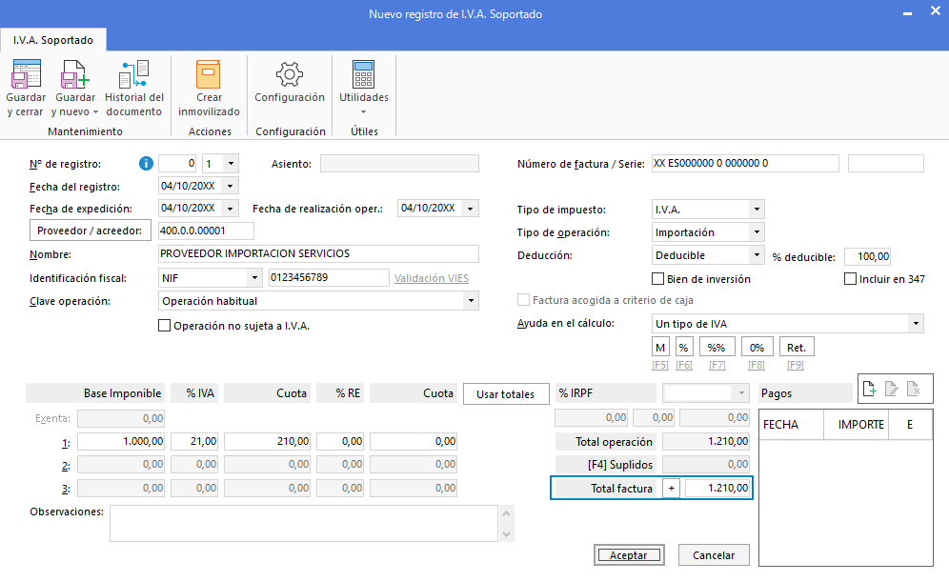This screenshot has height=582, width=949.
Task: Open Fecha del registro date picker
Action: (x=231, y=186)
